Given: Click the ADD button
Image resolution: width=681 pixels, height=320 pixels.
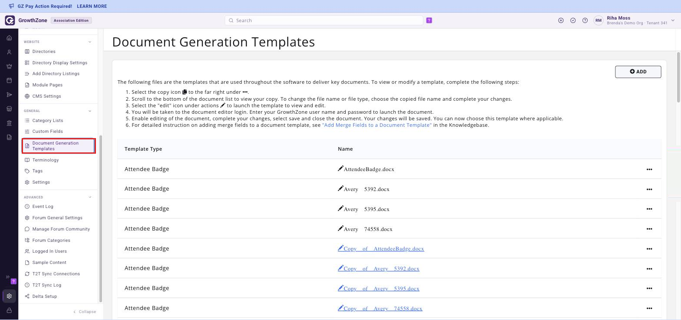Looking at the screenshot, I should click(638, 72).
